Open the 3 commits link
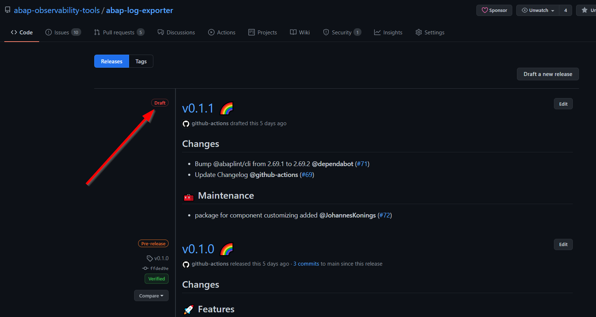The image size is (596, 317). tap(306, 264)
